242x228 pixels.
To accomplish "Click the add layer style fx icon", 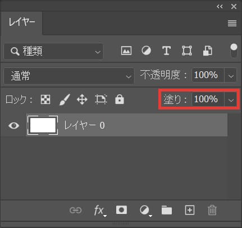I will (x=100, y=211).
